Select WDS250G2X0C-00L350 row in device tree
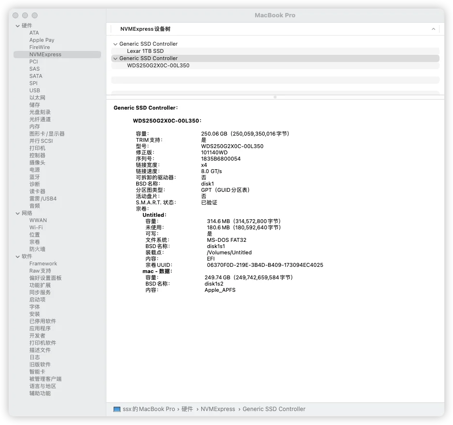Screen dimensions: 453x425 click(x=275, y=66)
